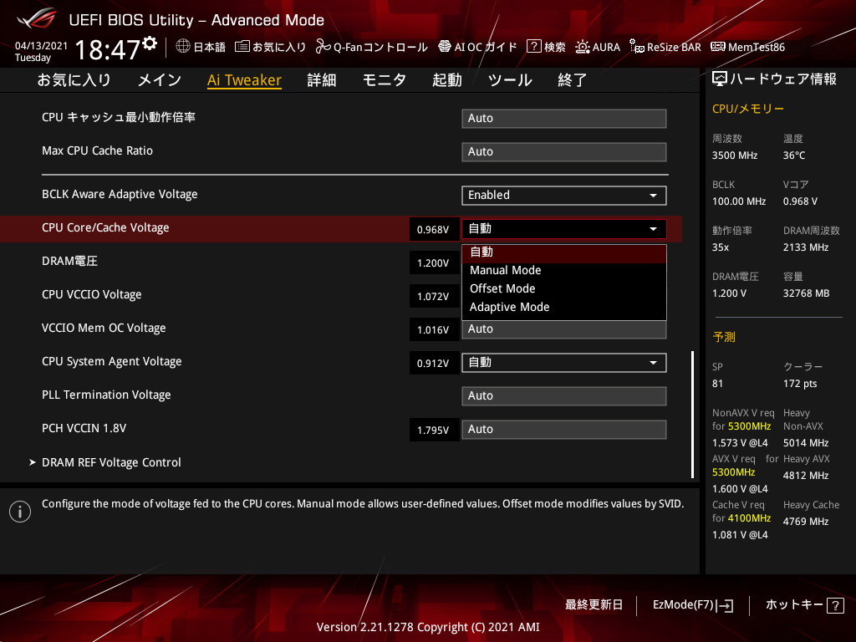
Task: Open CPU System Agent Voltage dropdown
Action: (564, 363)
